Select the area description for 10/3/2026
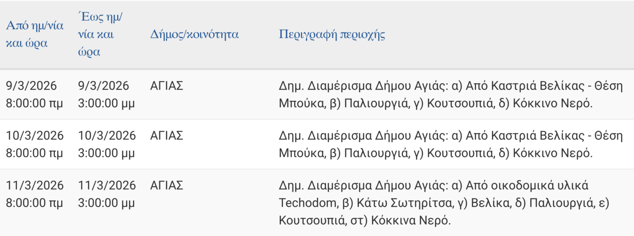Screen dimensions: 634x236 point(451,144)
